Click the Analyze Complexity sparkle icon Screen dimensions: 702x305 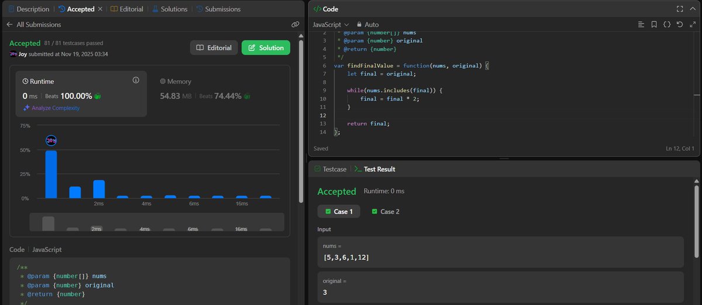pyautogui.click(x=26, y=108)
